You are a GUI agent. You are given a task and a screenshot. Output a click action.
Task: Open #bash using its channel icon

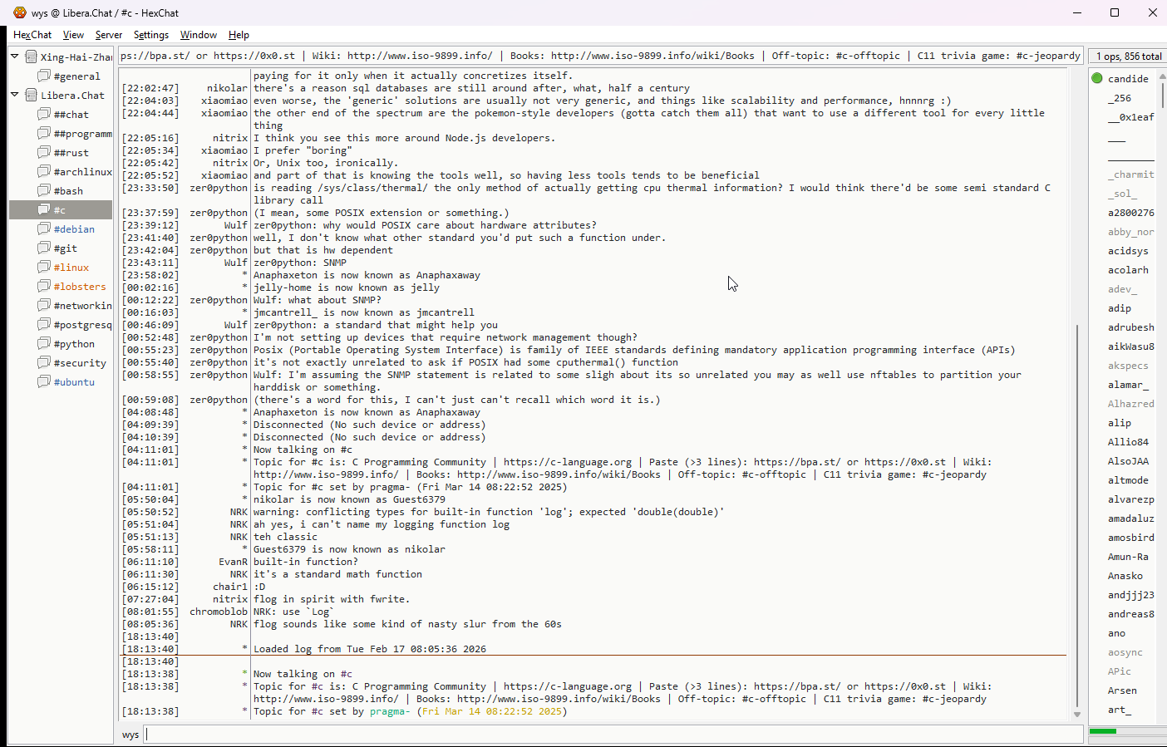[x=44, y=190]
